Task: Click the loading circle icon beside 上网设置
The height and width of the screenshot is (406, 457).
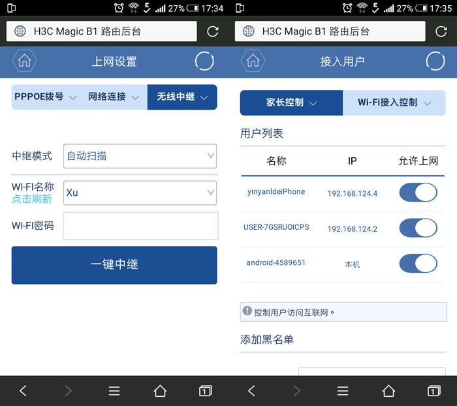Action: coord(204,61)
